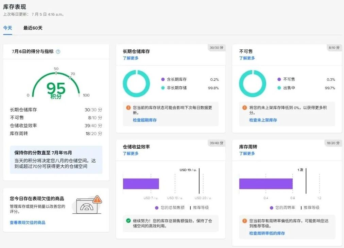Click the 库存表现 page title
Screen dimensions: 344x248
pos(15,7)
